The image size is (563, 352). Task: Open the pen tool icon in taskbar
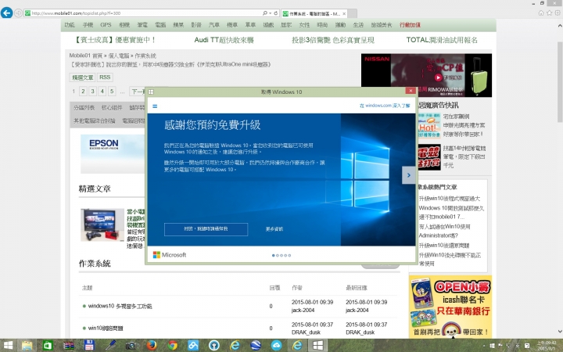[110, 346]
